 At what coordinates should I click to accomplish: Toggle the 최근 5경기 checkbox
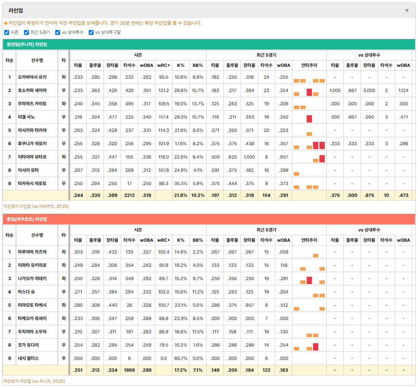(x=26, y=32)
